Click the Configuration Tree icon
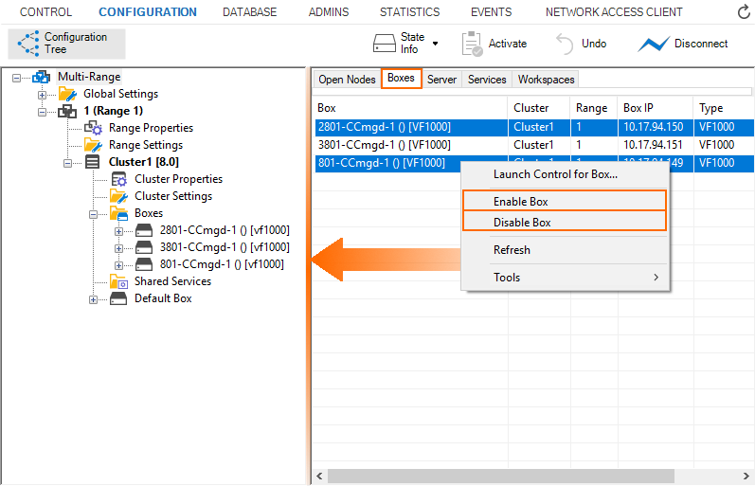This screenshot has height=486, width=755. [x=28, y=44]
